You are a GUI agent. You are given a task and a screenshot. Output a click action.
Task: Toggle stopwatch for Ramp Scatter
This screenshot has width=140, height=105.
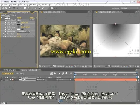(6, 34)
